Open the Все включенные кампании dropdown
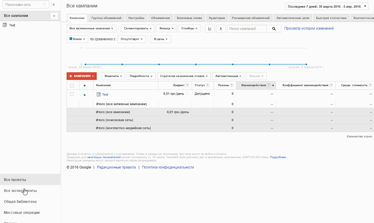Image resolution: width=374 pixels, height=223 pixels. [x=91, y=29]
